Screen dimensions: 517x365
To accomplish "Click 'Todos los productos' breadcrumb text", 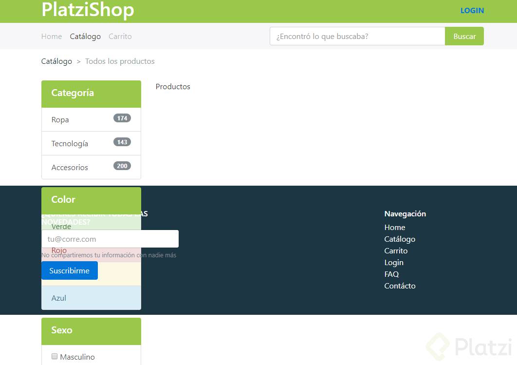I will (120, 61).
